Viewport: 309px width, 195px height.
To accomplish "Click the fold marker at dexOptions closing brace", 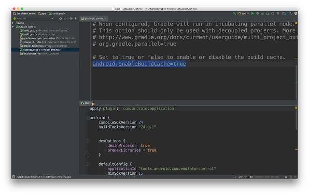I will point(88,155).
